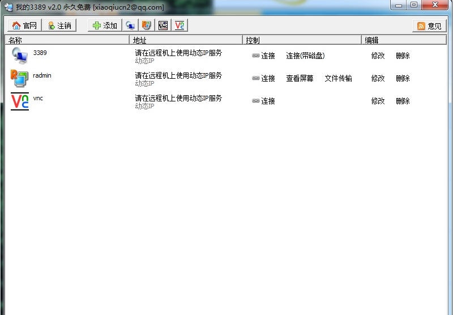Click 修改 in the 3389 row
Screen dimensions: 453x315
378,56
